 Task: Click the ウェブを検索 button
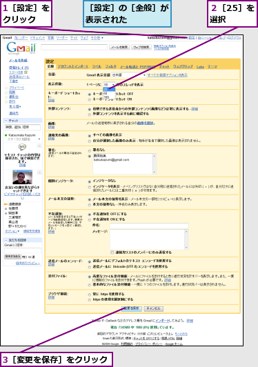pyautogui.click(x=141, y=48)
